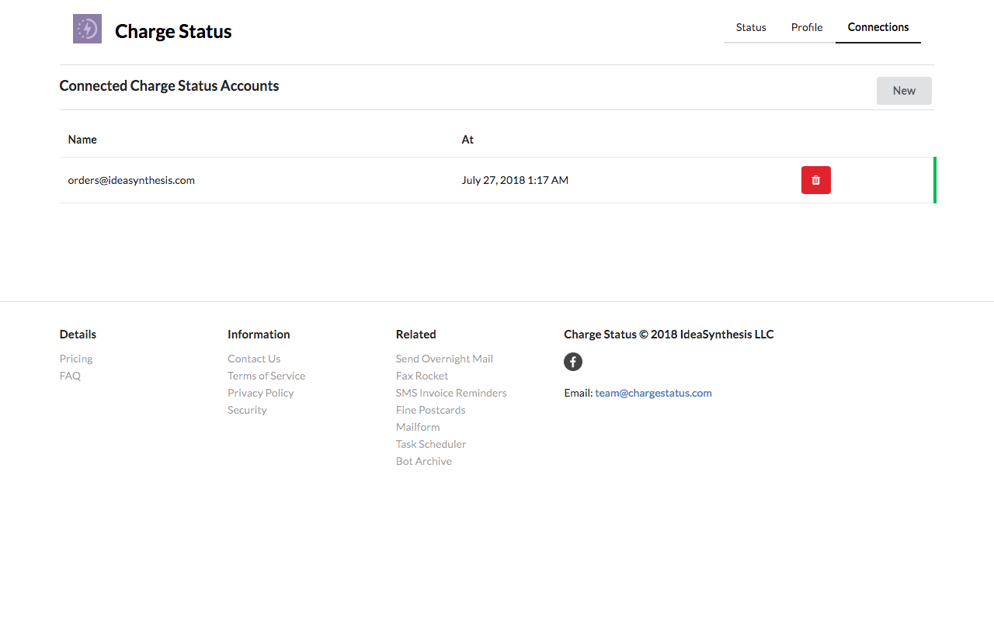Image resolution: width=994 pixels, height=621 pixels.
Task: Click the Charge Status lightning logo icon
Action: tap(87, 29)
